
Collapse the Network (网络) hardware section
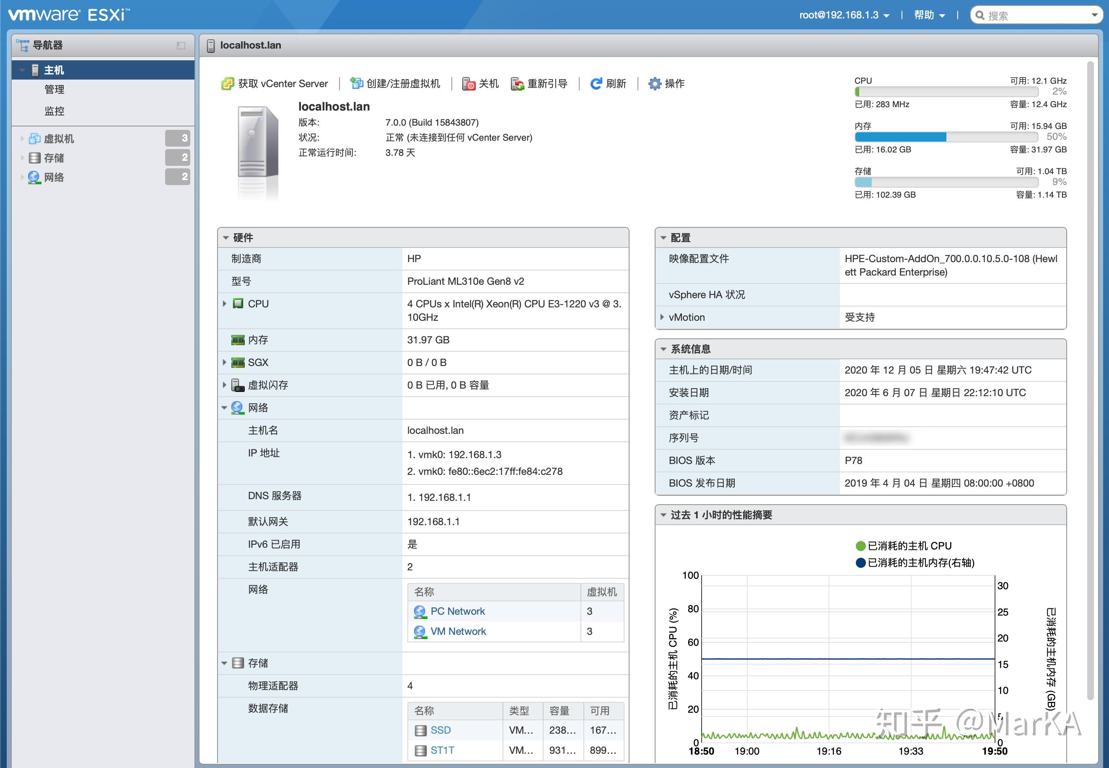(x=224, y=407)
